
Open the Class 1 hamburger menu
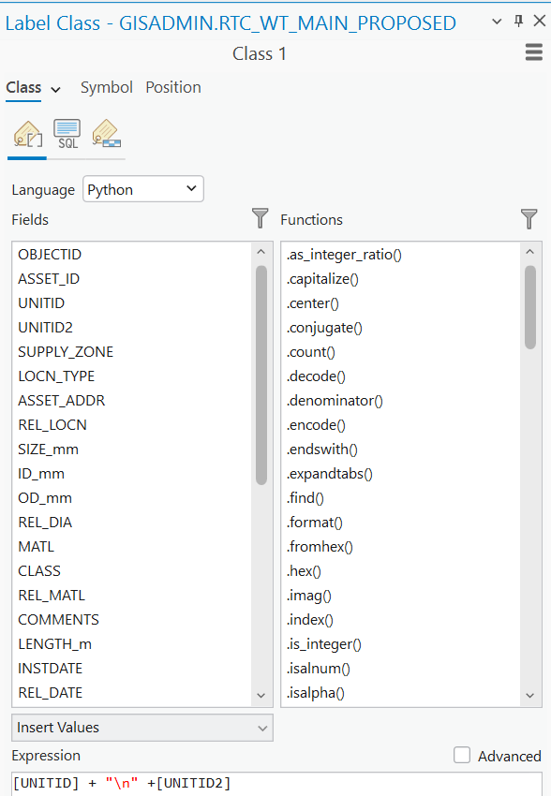(x=534, y=52)
